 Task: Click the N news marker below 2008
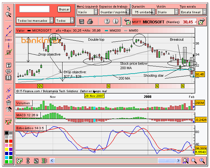click(x=157, y=86)
